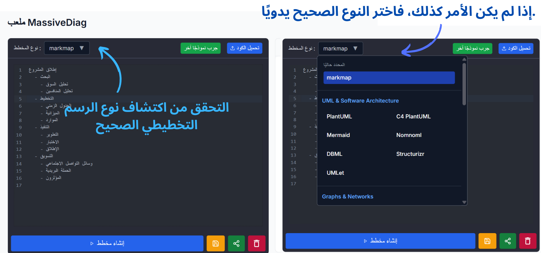The image size is (541, 253).
Task: Click the Graphs & Networks category heading
Action: pos(348,196)
